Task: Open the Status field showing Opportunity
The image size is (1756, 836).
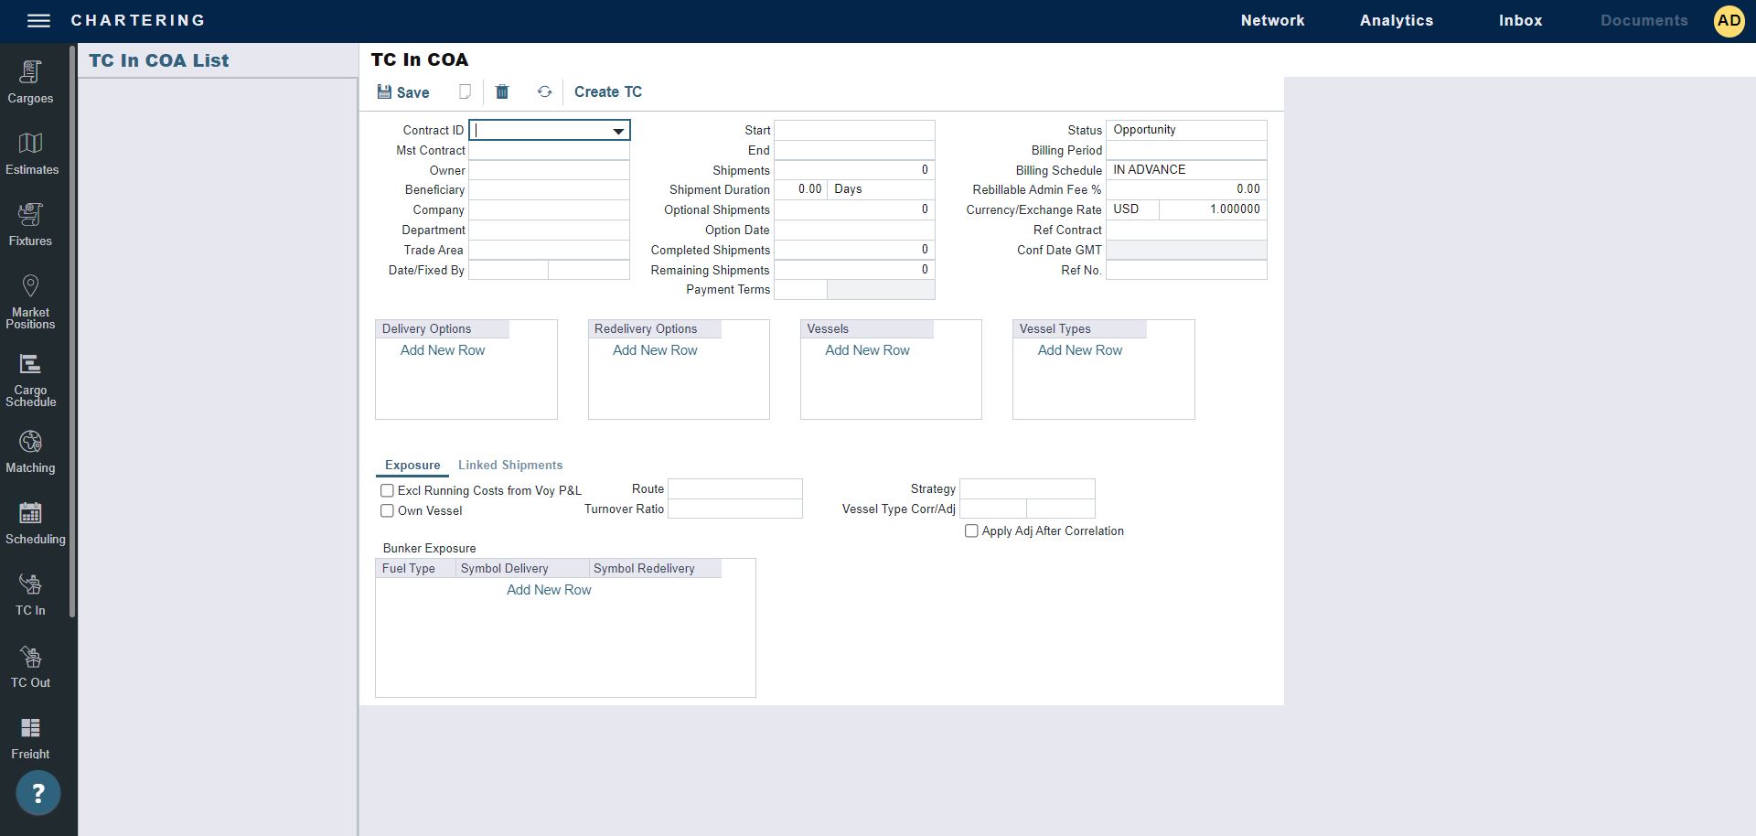Action: tap(1185, 130)
